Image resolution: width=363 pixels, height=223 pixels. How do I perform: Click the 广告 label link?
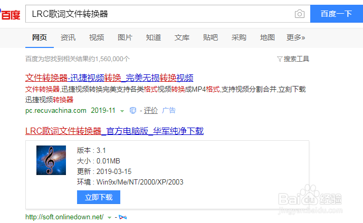(169, 111)
